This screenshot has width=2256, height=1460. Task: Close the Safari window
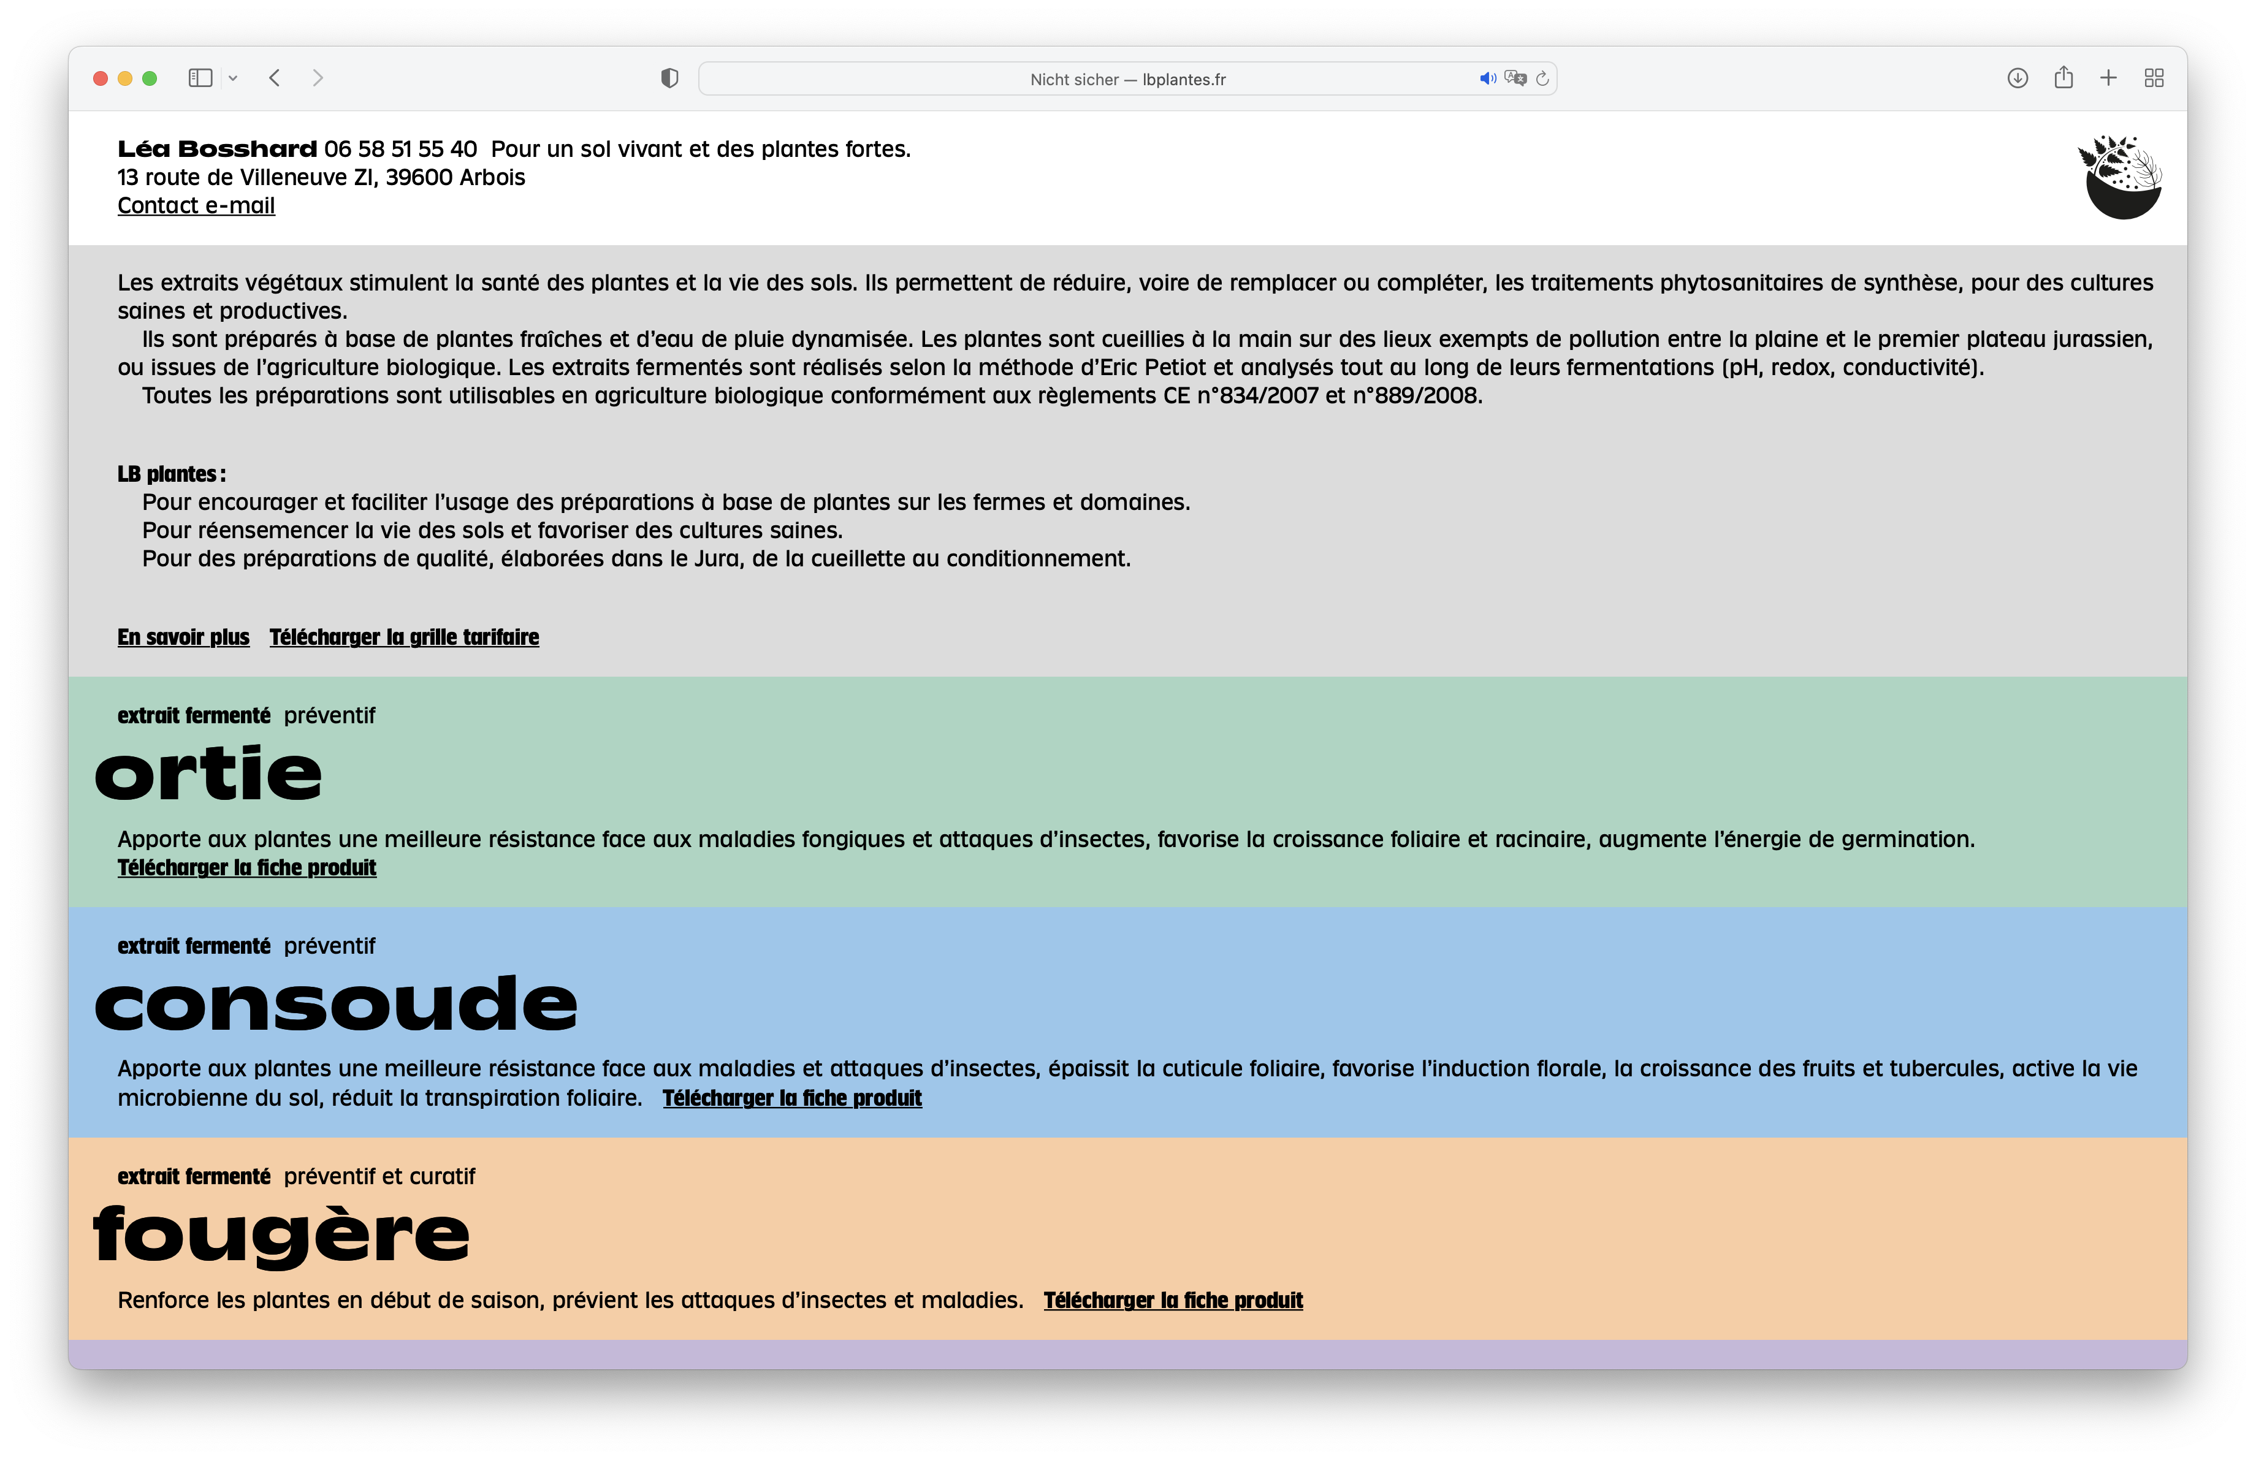[101, 78]
